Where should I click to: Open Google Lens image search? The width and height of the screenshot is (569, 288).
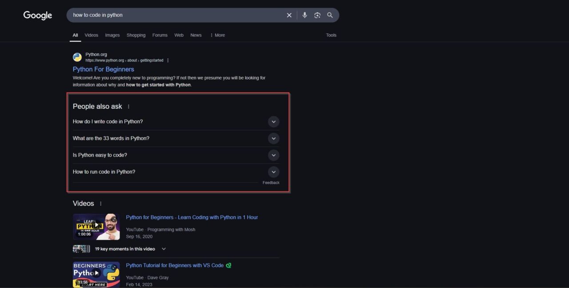[317, 15]
